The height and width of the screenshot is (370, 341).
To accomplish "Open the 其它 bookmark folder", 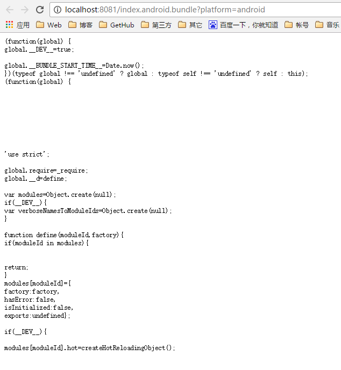I will tap(190, 25).
